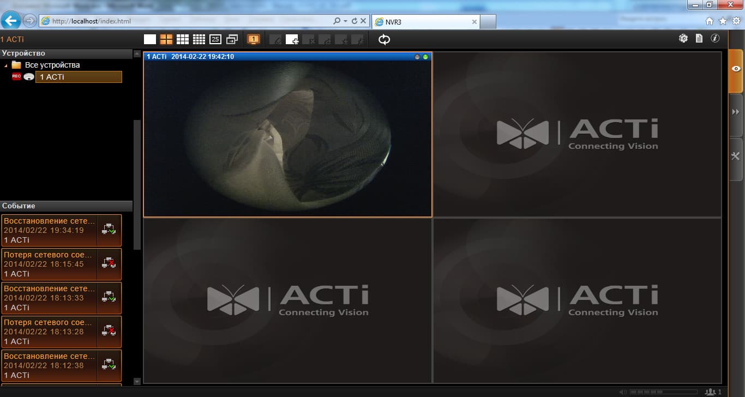The image size is (745, 397).
Task: Click the browser Forward button
Action: point(29,21)
